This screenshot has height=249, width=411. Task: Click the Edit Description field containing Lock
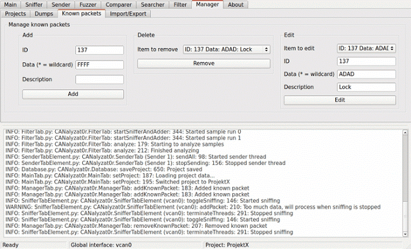pos(366,87)
